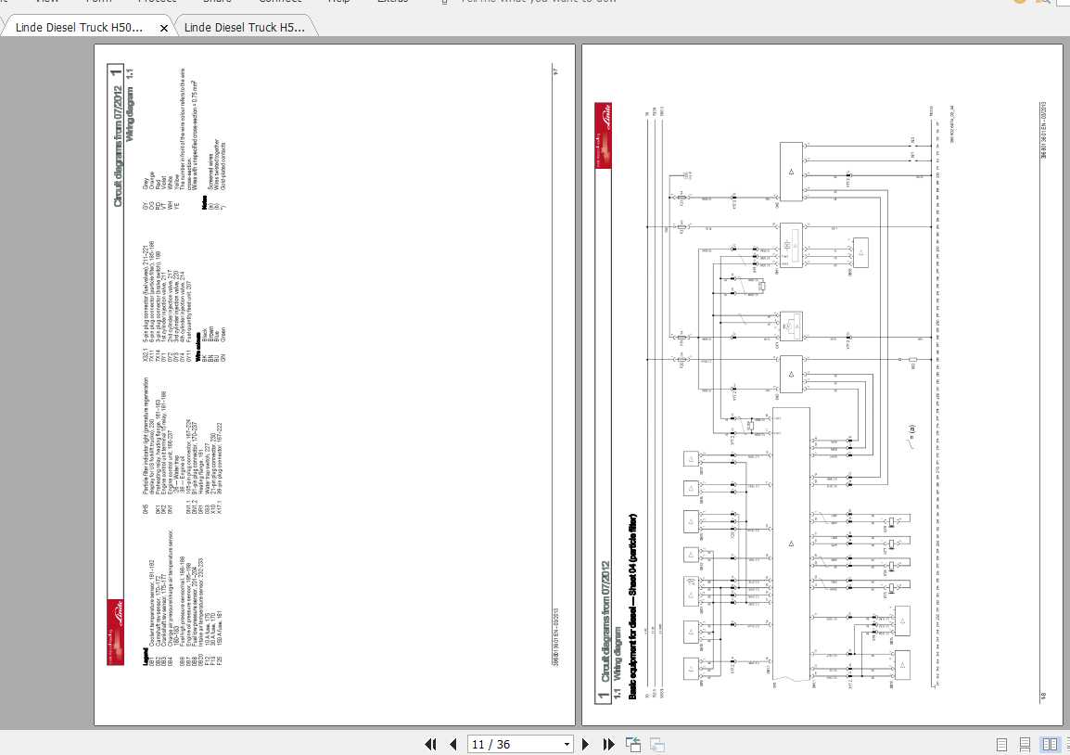Click the left page with the legend text

coord(335,384)
